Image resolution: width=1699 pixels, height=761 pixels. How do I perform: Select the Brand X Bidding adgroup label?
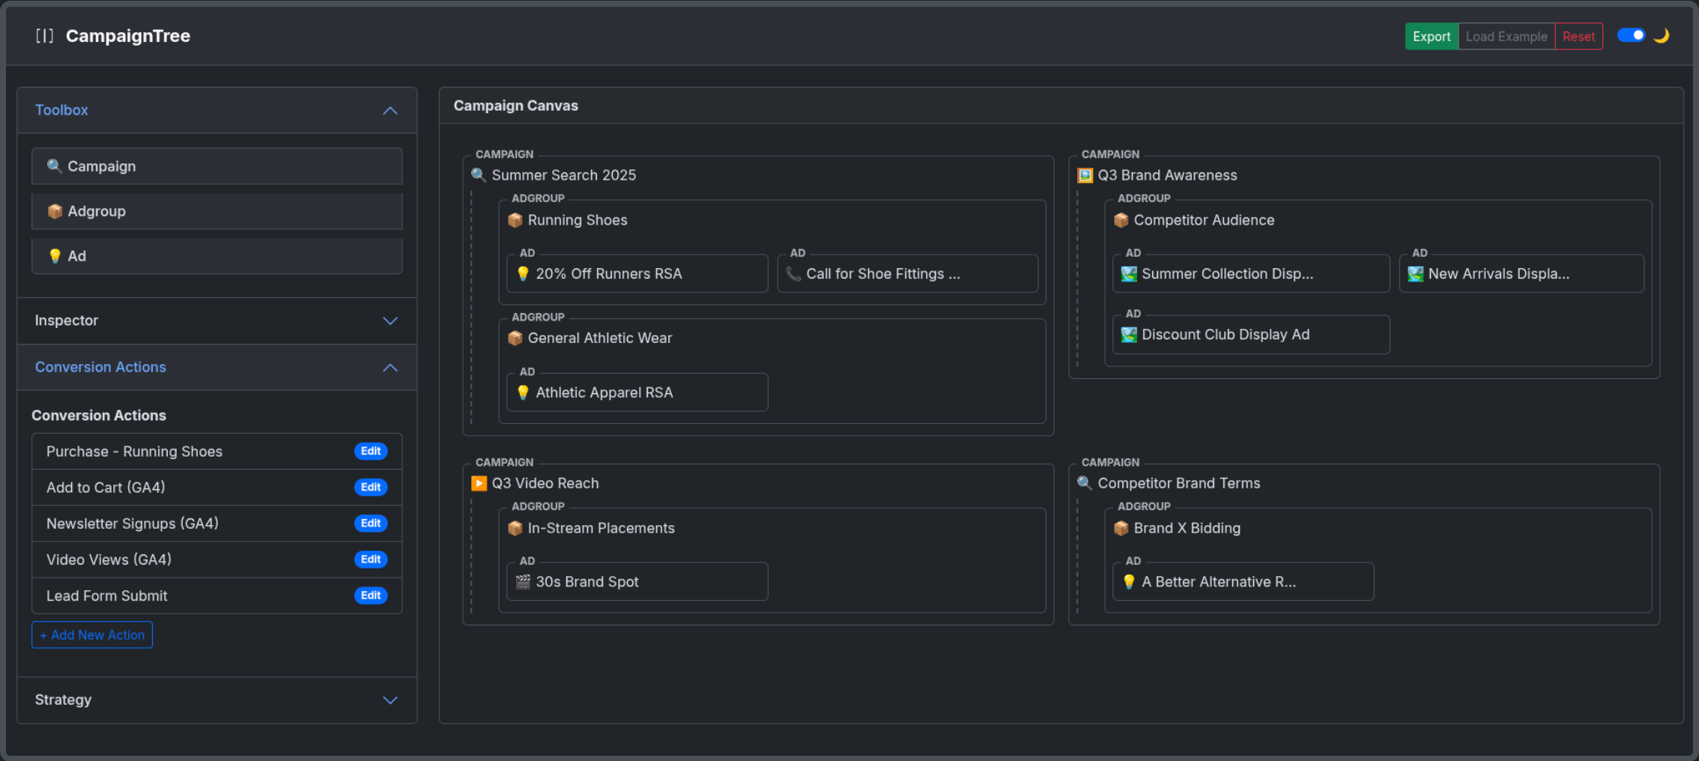click(x=1187, y=529)
